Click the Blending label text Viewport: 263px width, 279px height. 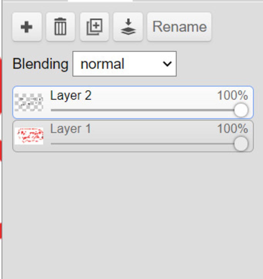pyautogui.click(x=40, y=64)
